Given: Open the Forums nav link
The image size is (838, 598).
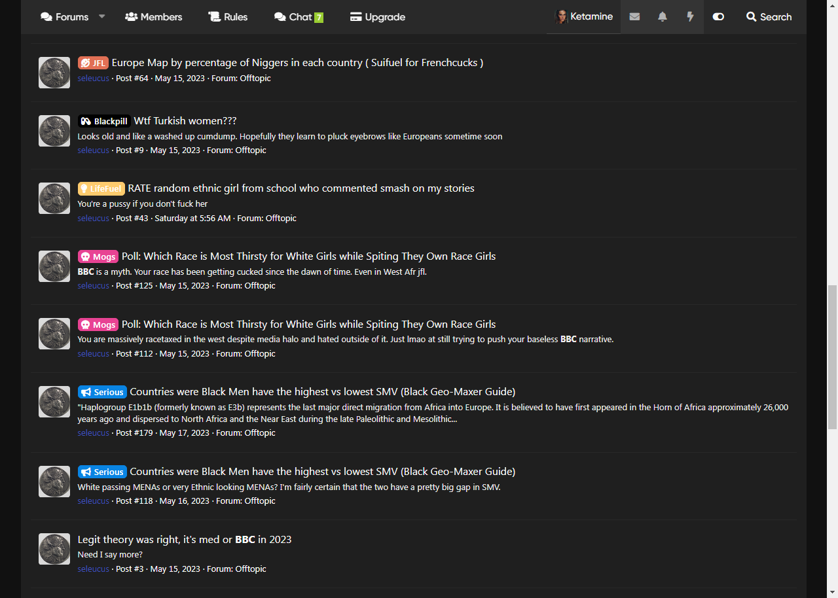Looking at the screenshot, I should pyautogui.click(x=65, y=17).
